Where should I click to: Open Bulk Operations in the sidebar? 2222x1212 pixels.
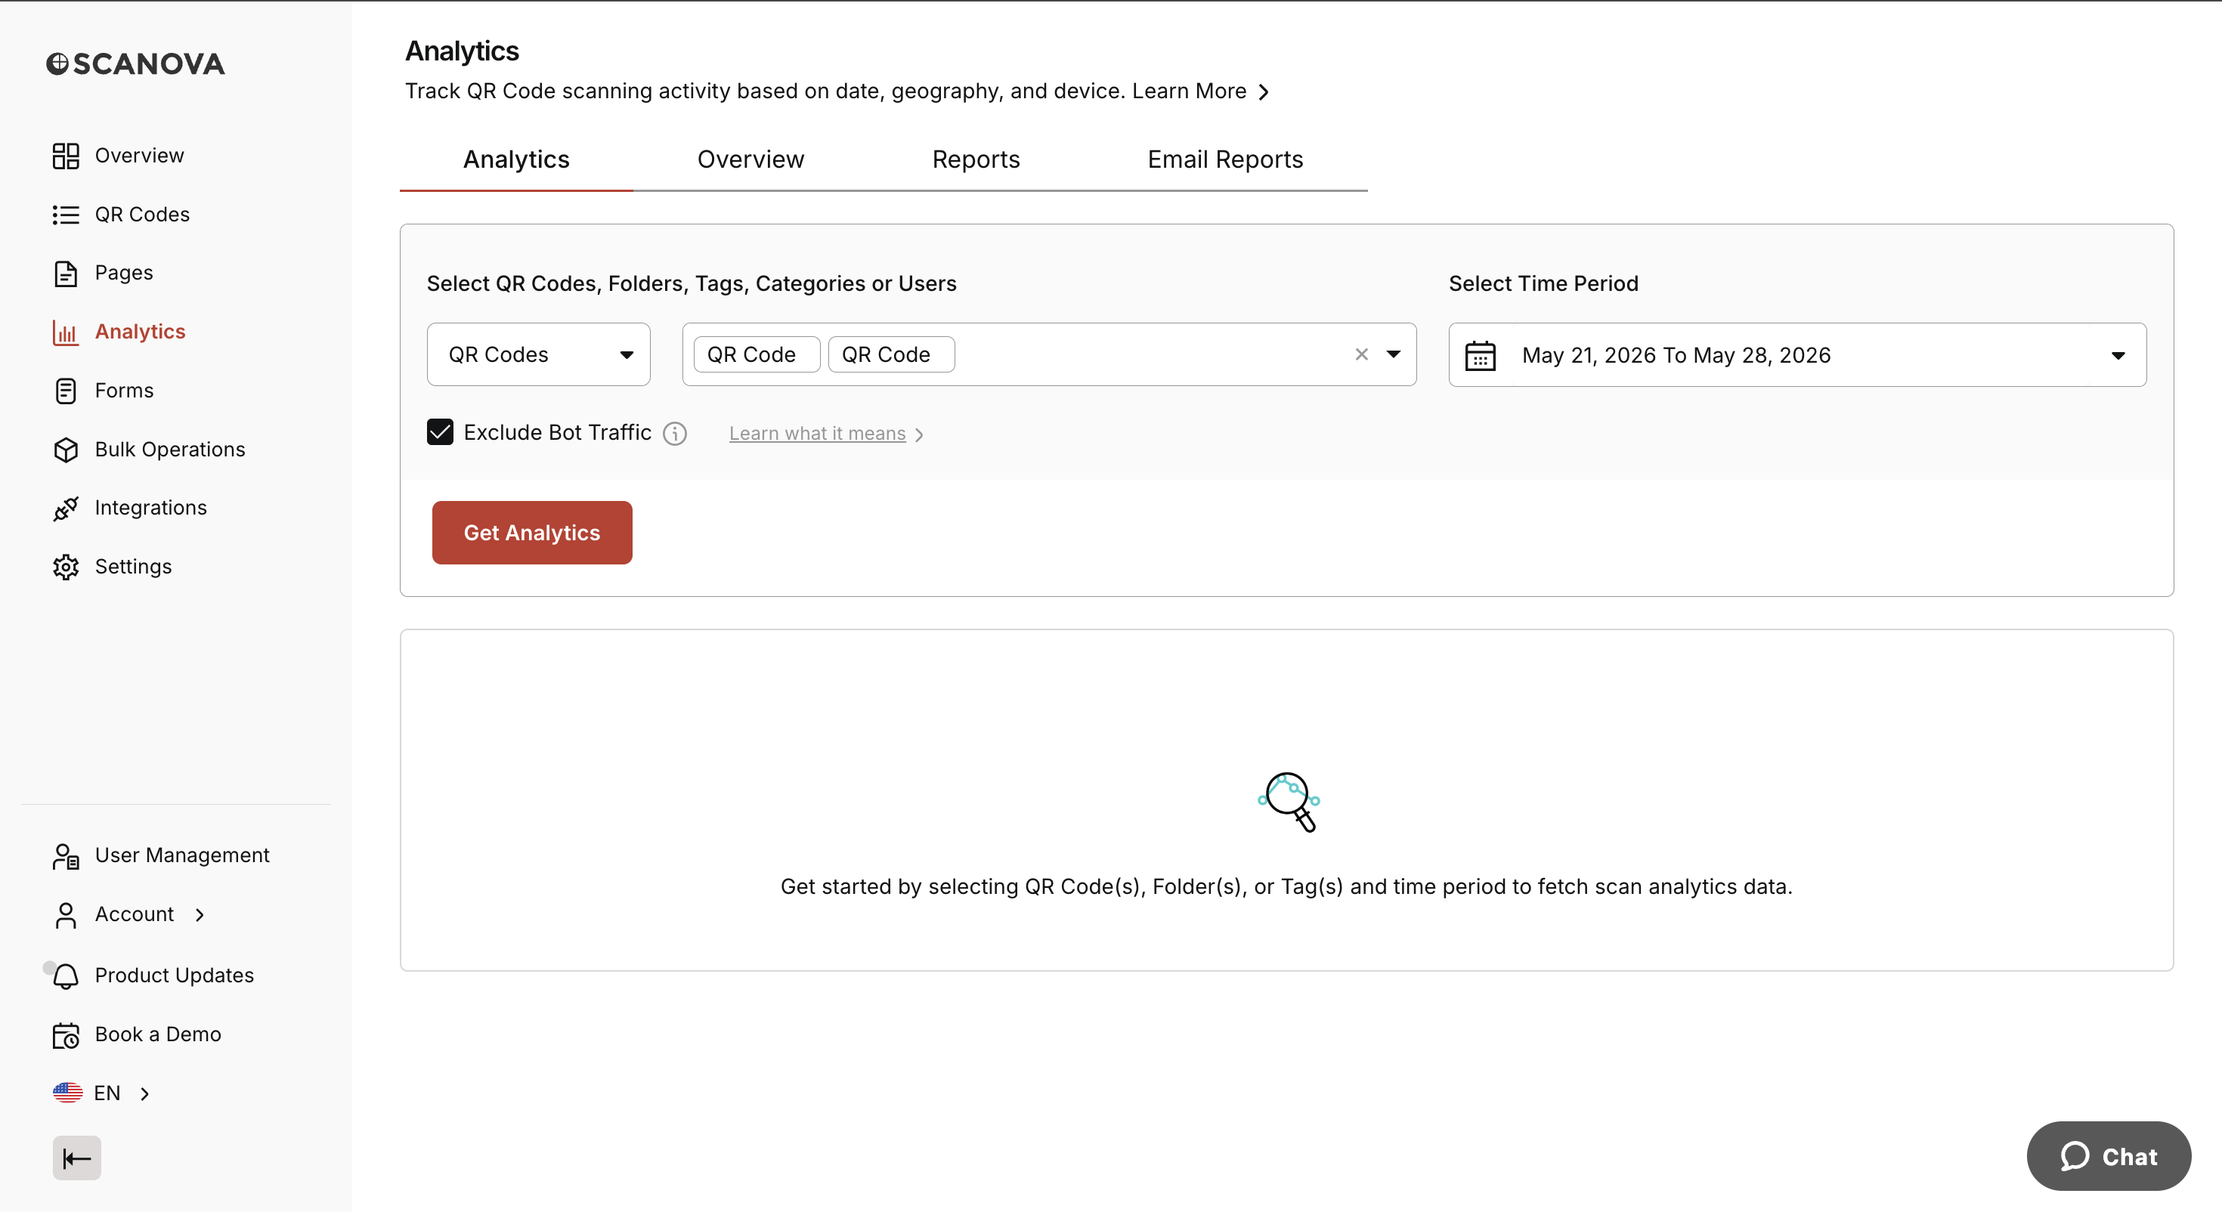[170, 450]
